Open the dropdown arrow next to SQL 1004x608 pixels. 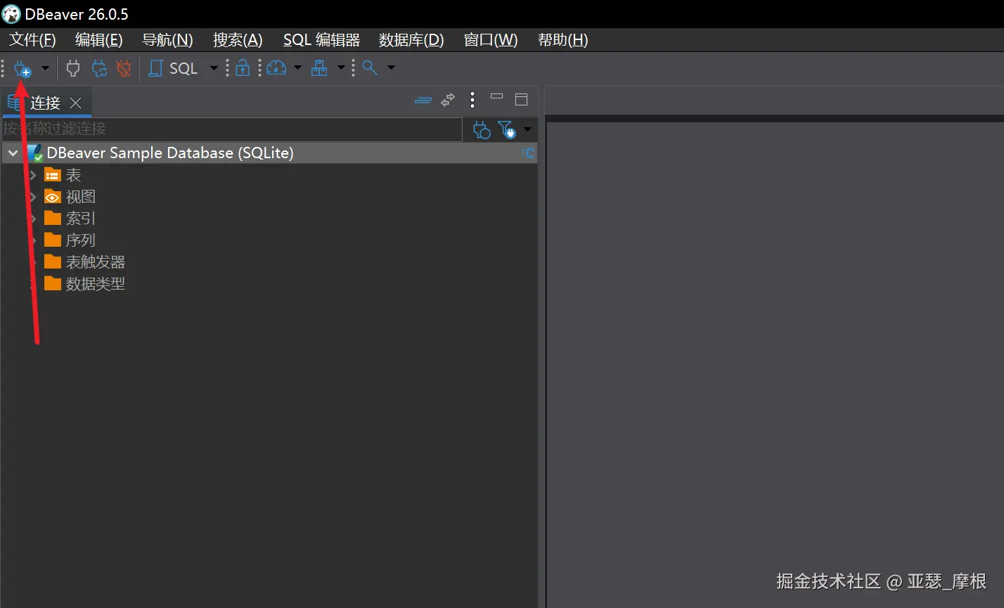click(x=214, y=68)
